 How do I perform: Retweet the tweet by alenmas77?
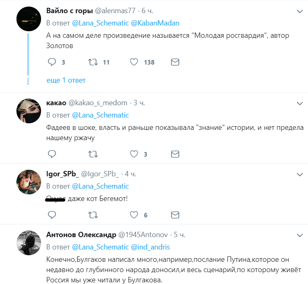93,62
